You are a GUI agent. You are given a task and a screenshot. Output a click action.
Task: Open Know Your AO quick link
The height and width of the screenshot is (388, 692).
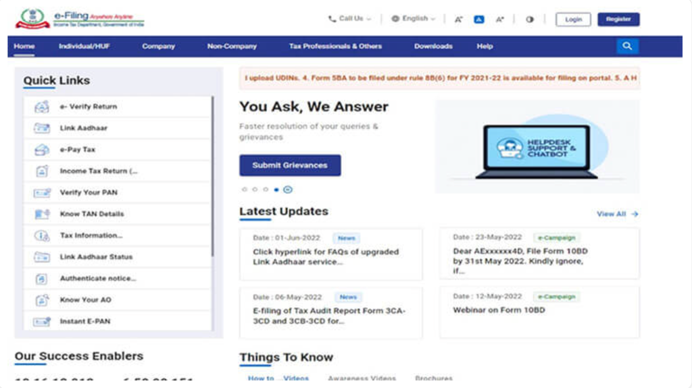click(x=118, y=300)
